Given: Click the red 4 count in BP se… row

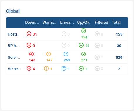Looking at the screenshot, I should 34,69.
